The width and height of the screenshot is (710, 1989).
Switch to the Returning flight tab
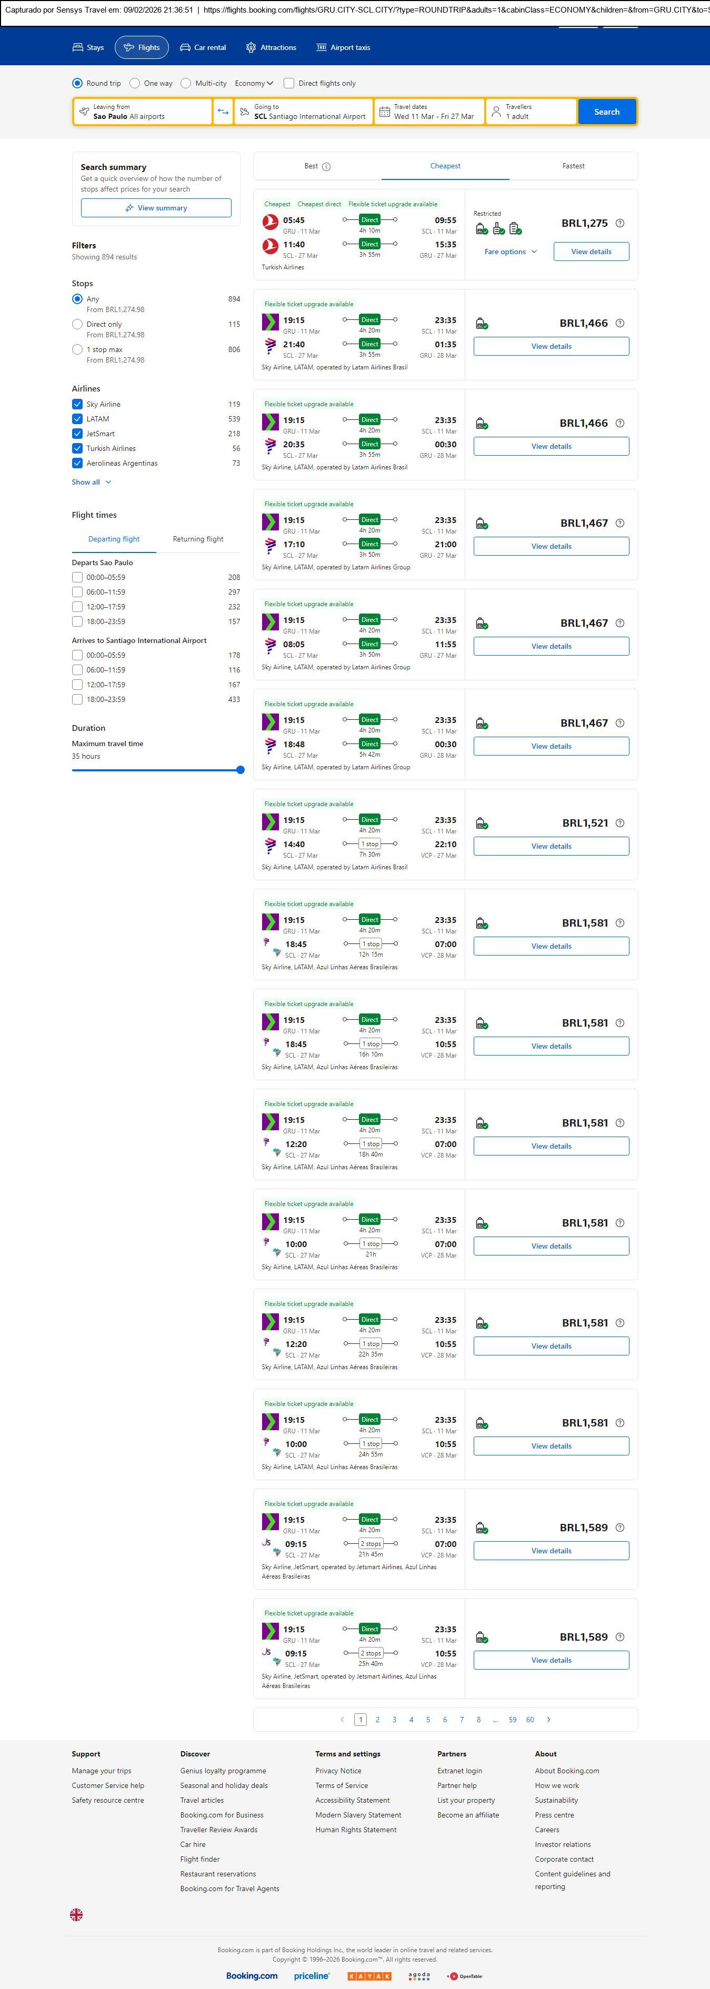198,539
